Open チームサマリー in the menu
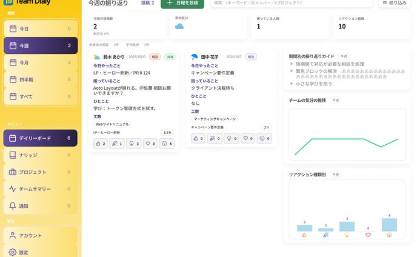The width and height of the screenshot is (417, 257). 41,189
